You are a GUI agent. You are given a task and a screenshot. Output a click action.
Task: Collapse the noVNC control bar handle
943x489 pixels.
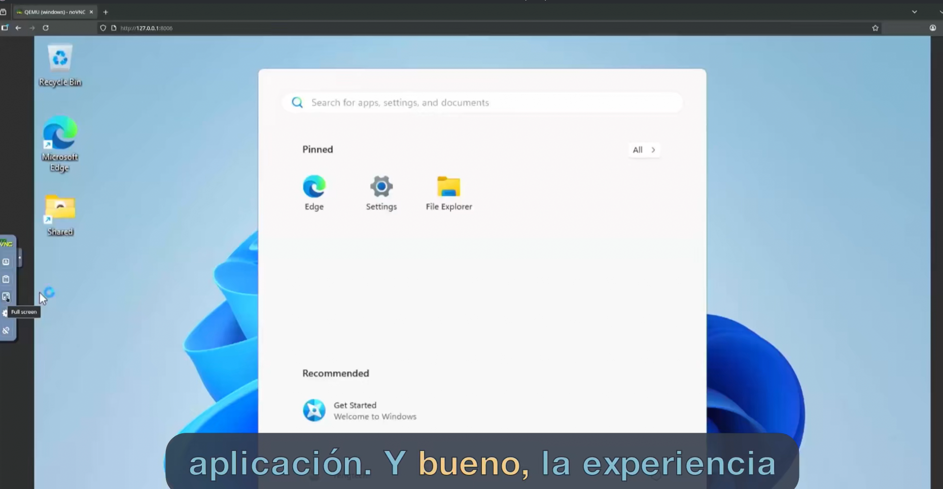(x=20, y=258)
